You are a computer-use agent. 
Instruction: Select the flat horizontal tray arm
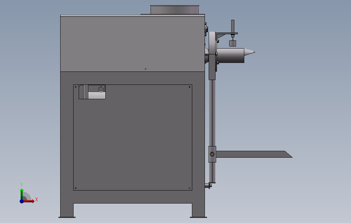[x=254, y=154]
